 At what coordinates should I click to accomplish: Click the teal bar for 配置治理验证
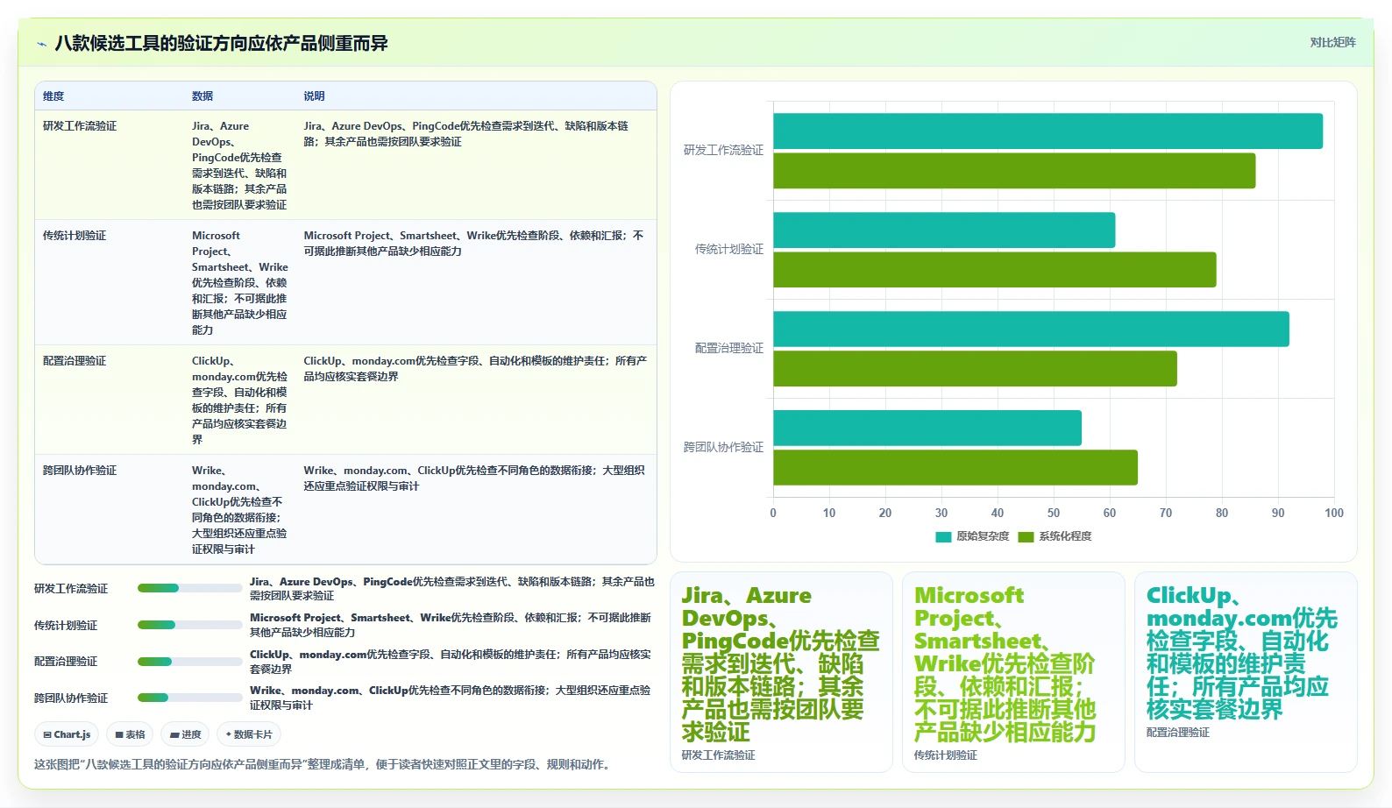click(1031, 330)
